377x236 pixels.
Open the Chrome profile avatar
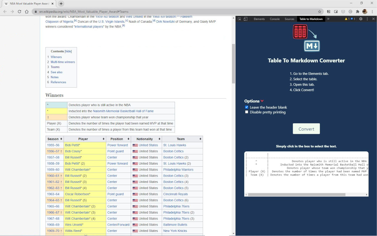coord(365,12)
